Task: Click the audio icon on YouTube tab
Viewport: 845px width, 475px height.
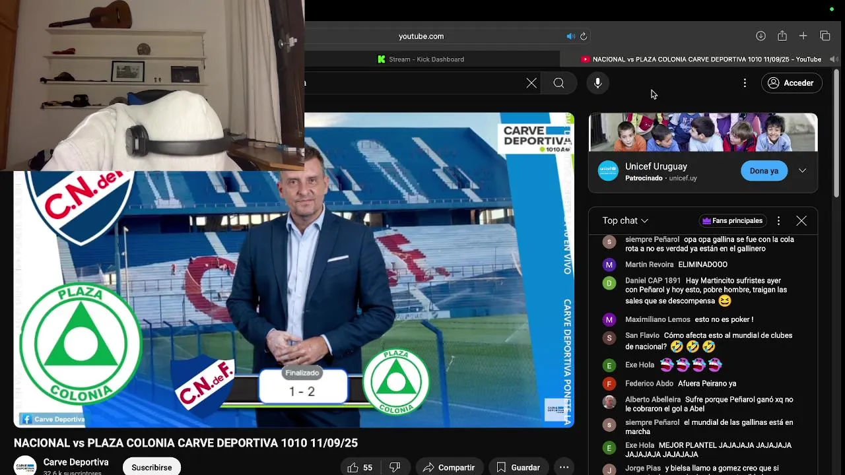Action: pyautogui.click(x=834, y=59)
